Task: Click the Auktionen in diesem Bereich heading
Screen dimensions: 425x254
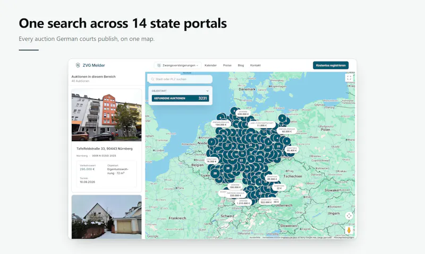Action: coord(93,76)
